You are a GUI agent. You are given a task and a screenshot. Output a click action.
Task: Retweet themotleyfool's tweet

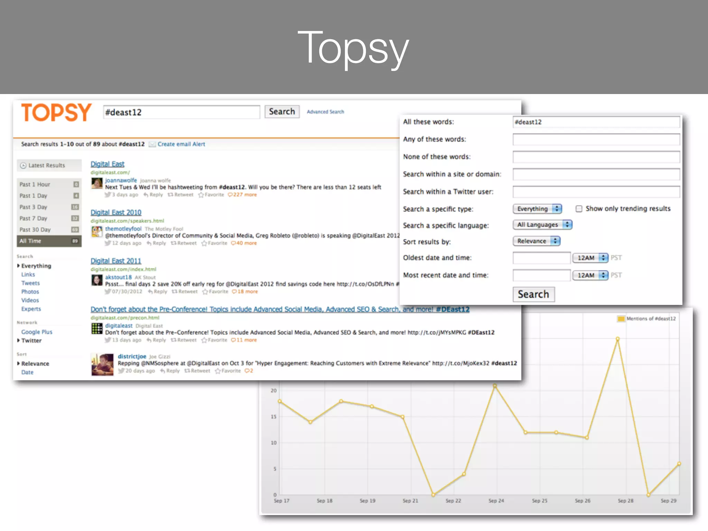tap(184, 243)
